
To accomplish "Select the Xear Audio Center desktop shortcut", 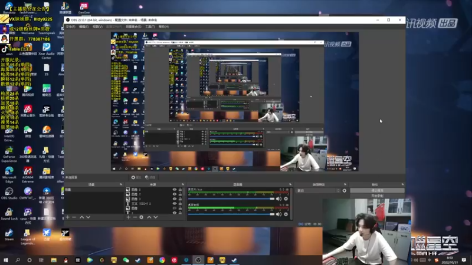I will pos(47,51).
